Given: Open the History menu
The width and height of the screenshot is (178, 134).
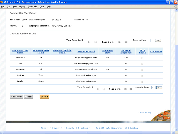Looking at the screenshot, I should point(22,6).
